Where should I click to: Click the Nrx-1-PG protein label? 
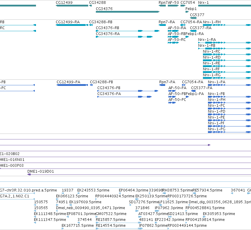[x=216, y=129]
